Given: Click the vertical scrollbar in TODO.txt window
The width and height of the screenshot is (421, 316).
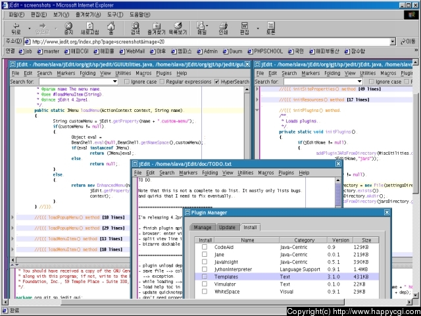Looking at the screenshot, I should coord(338,192).
